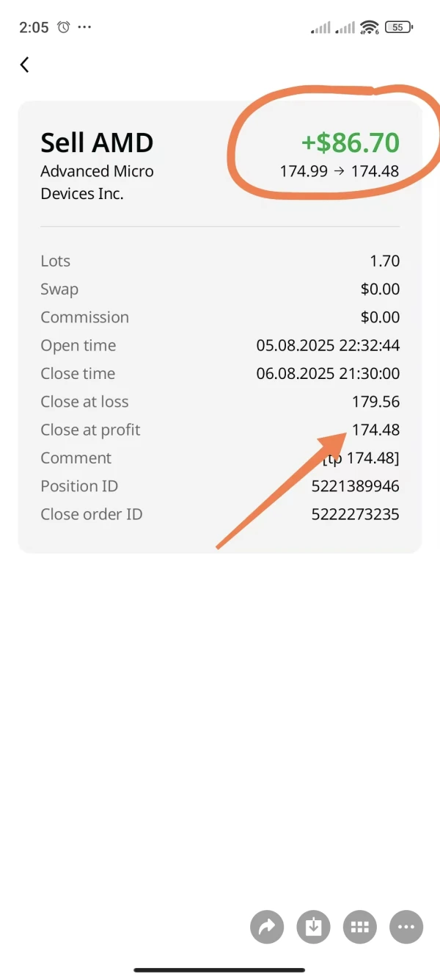The image size is (440, 979).
Task: Tap the home gesture bar
Action: pyautogui.click(x=219, y=969)
